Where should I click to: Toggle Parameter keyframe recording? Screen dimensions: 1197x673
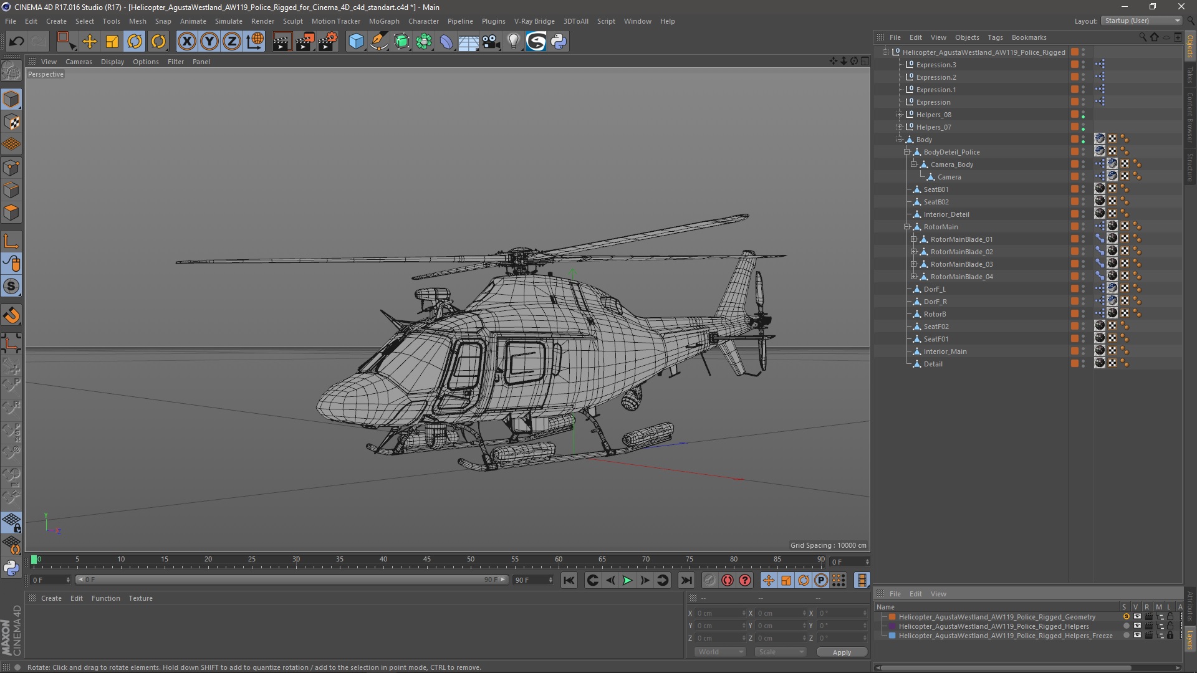[x=821, y=580]
